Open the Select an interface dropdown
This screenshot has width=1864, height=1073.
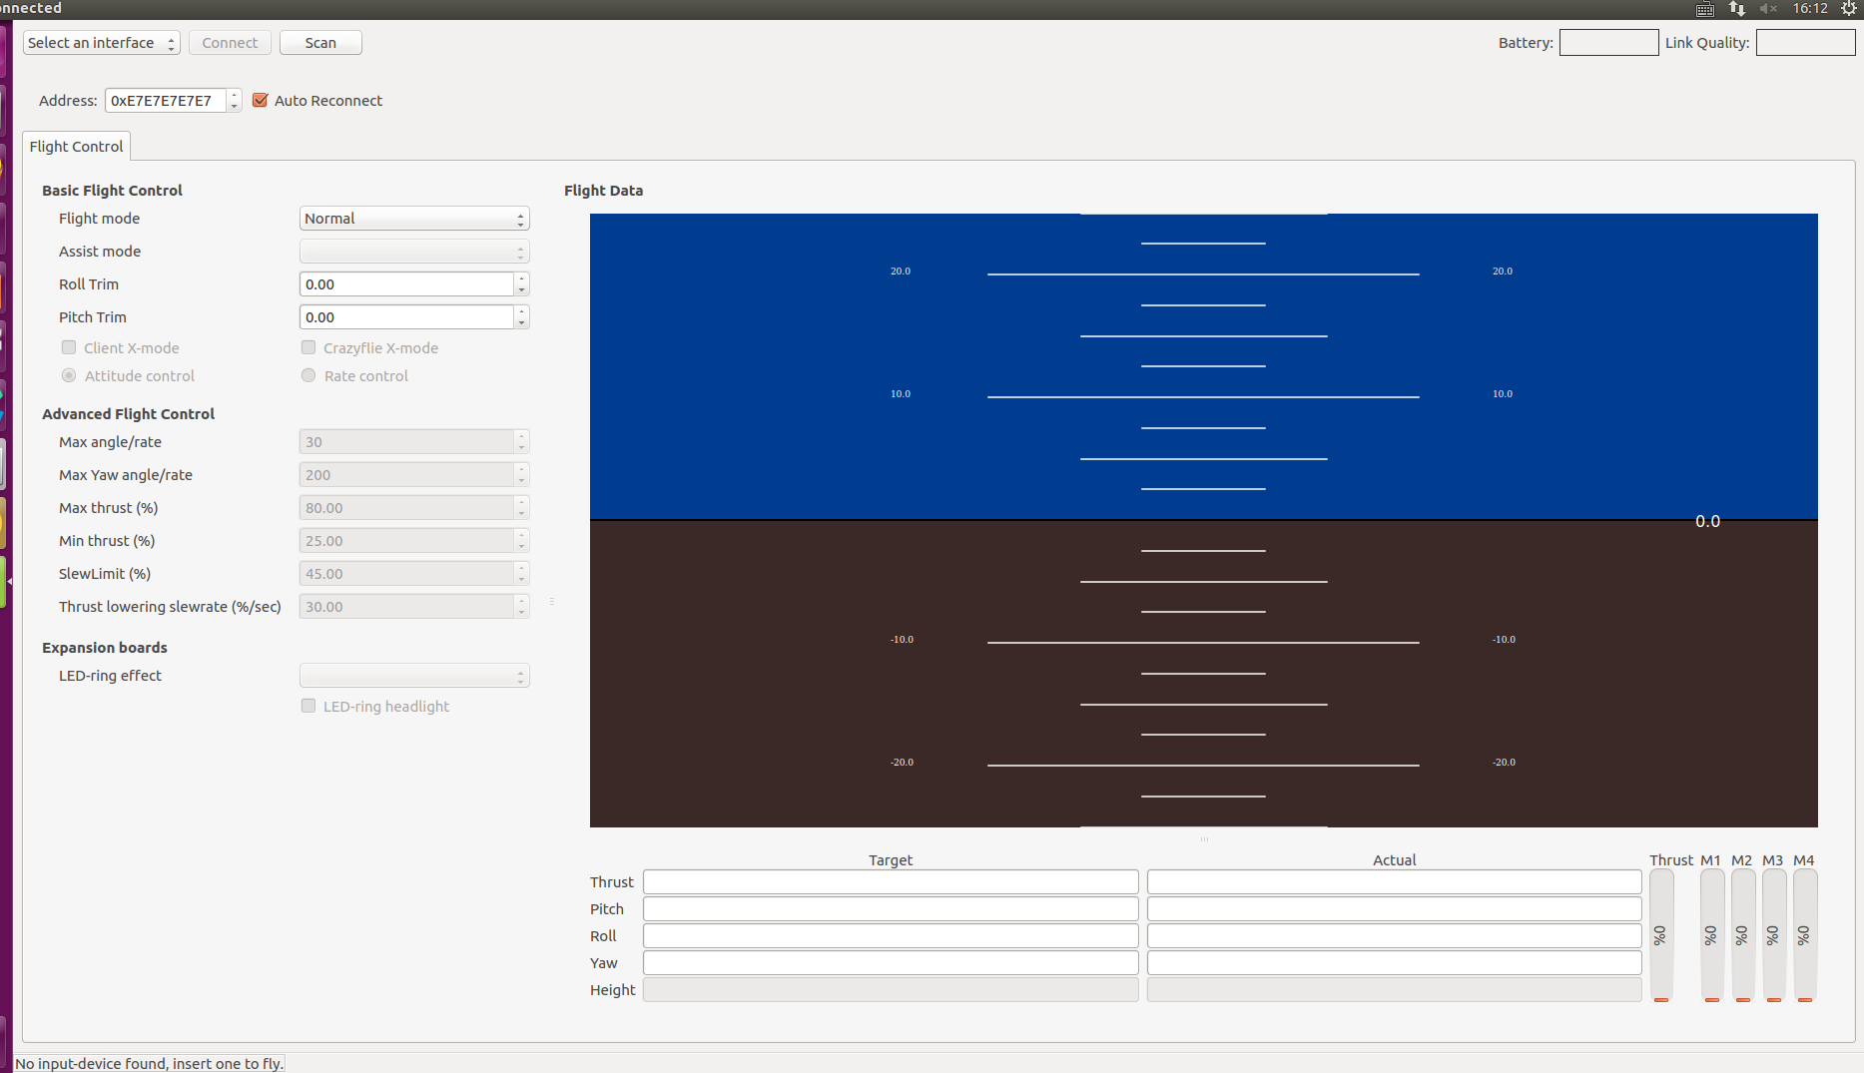point(101,43)
